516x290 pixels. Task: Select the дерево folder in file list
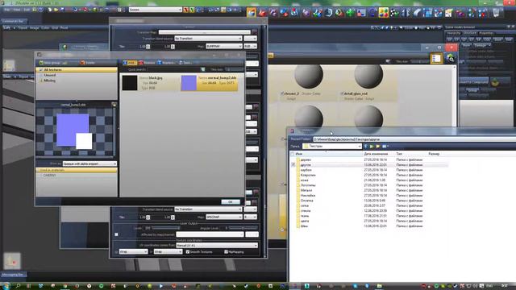[306, 159]
